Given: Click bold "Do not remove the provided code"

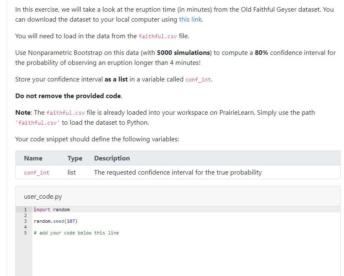Looking at the screenshot, I should (68, 96).
